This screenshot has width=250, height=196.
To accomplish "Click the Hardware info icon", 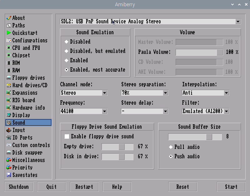I will click(x=9, y=108).
